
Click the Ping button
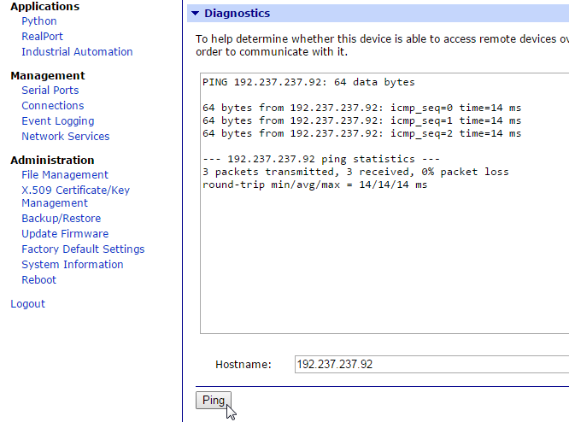[213, 401]
